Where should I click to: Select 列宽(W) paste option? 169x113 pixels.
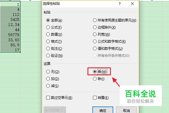(x=101, y=34)
